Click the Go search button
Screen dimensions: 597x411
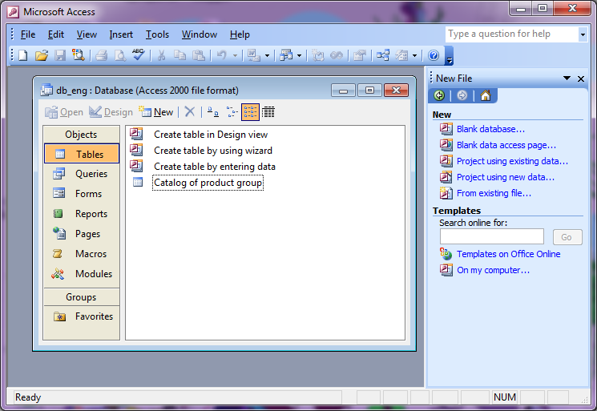coord(567,237)
